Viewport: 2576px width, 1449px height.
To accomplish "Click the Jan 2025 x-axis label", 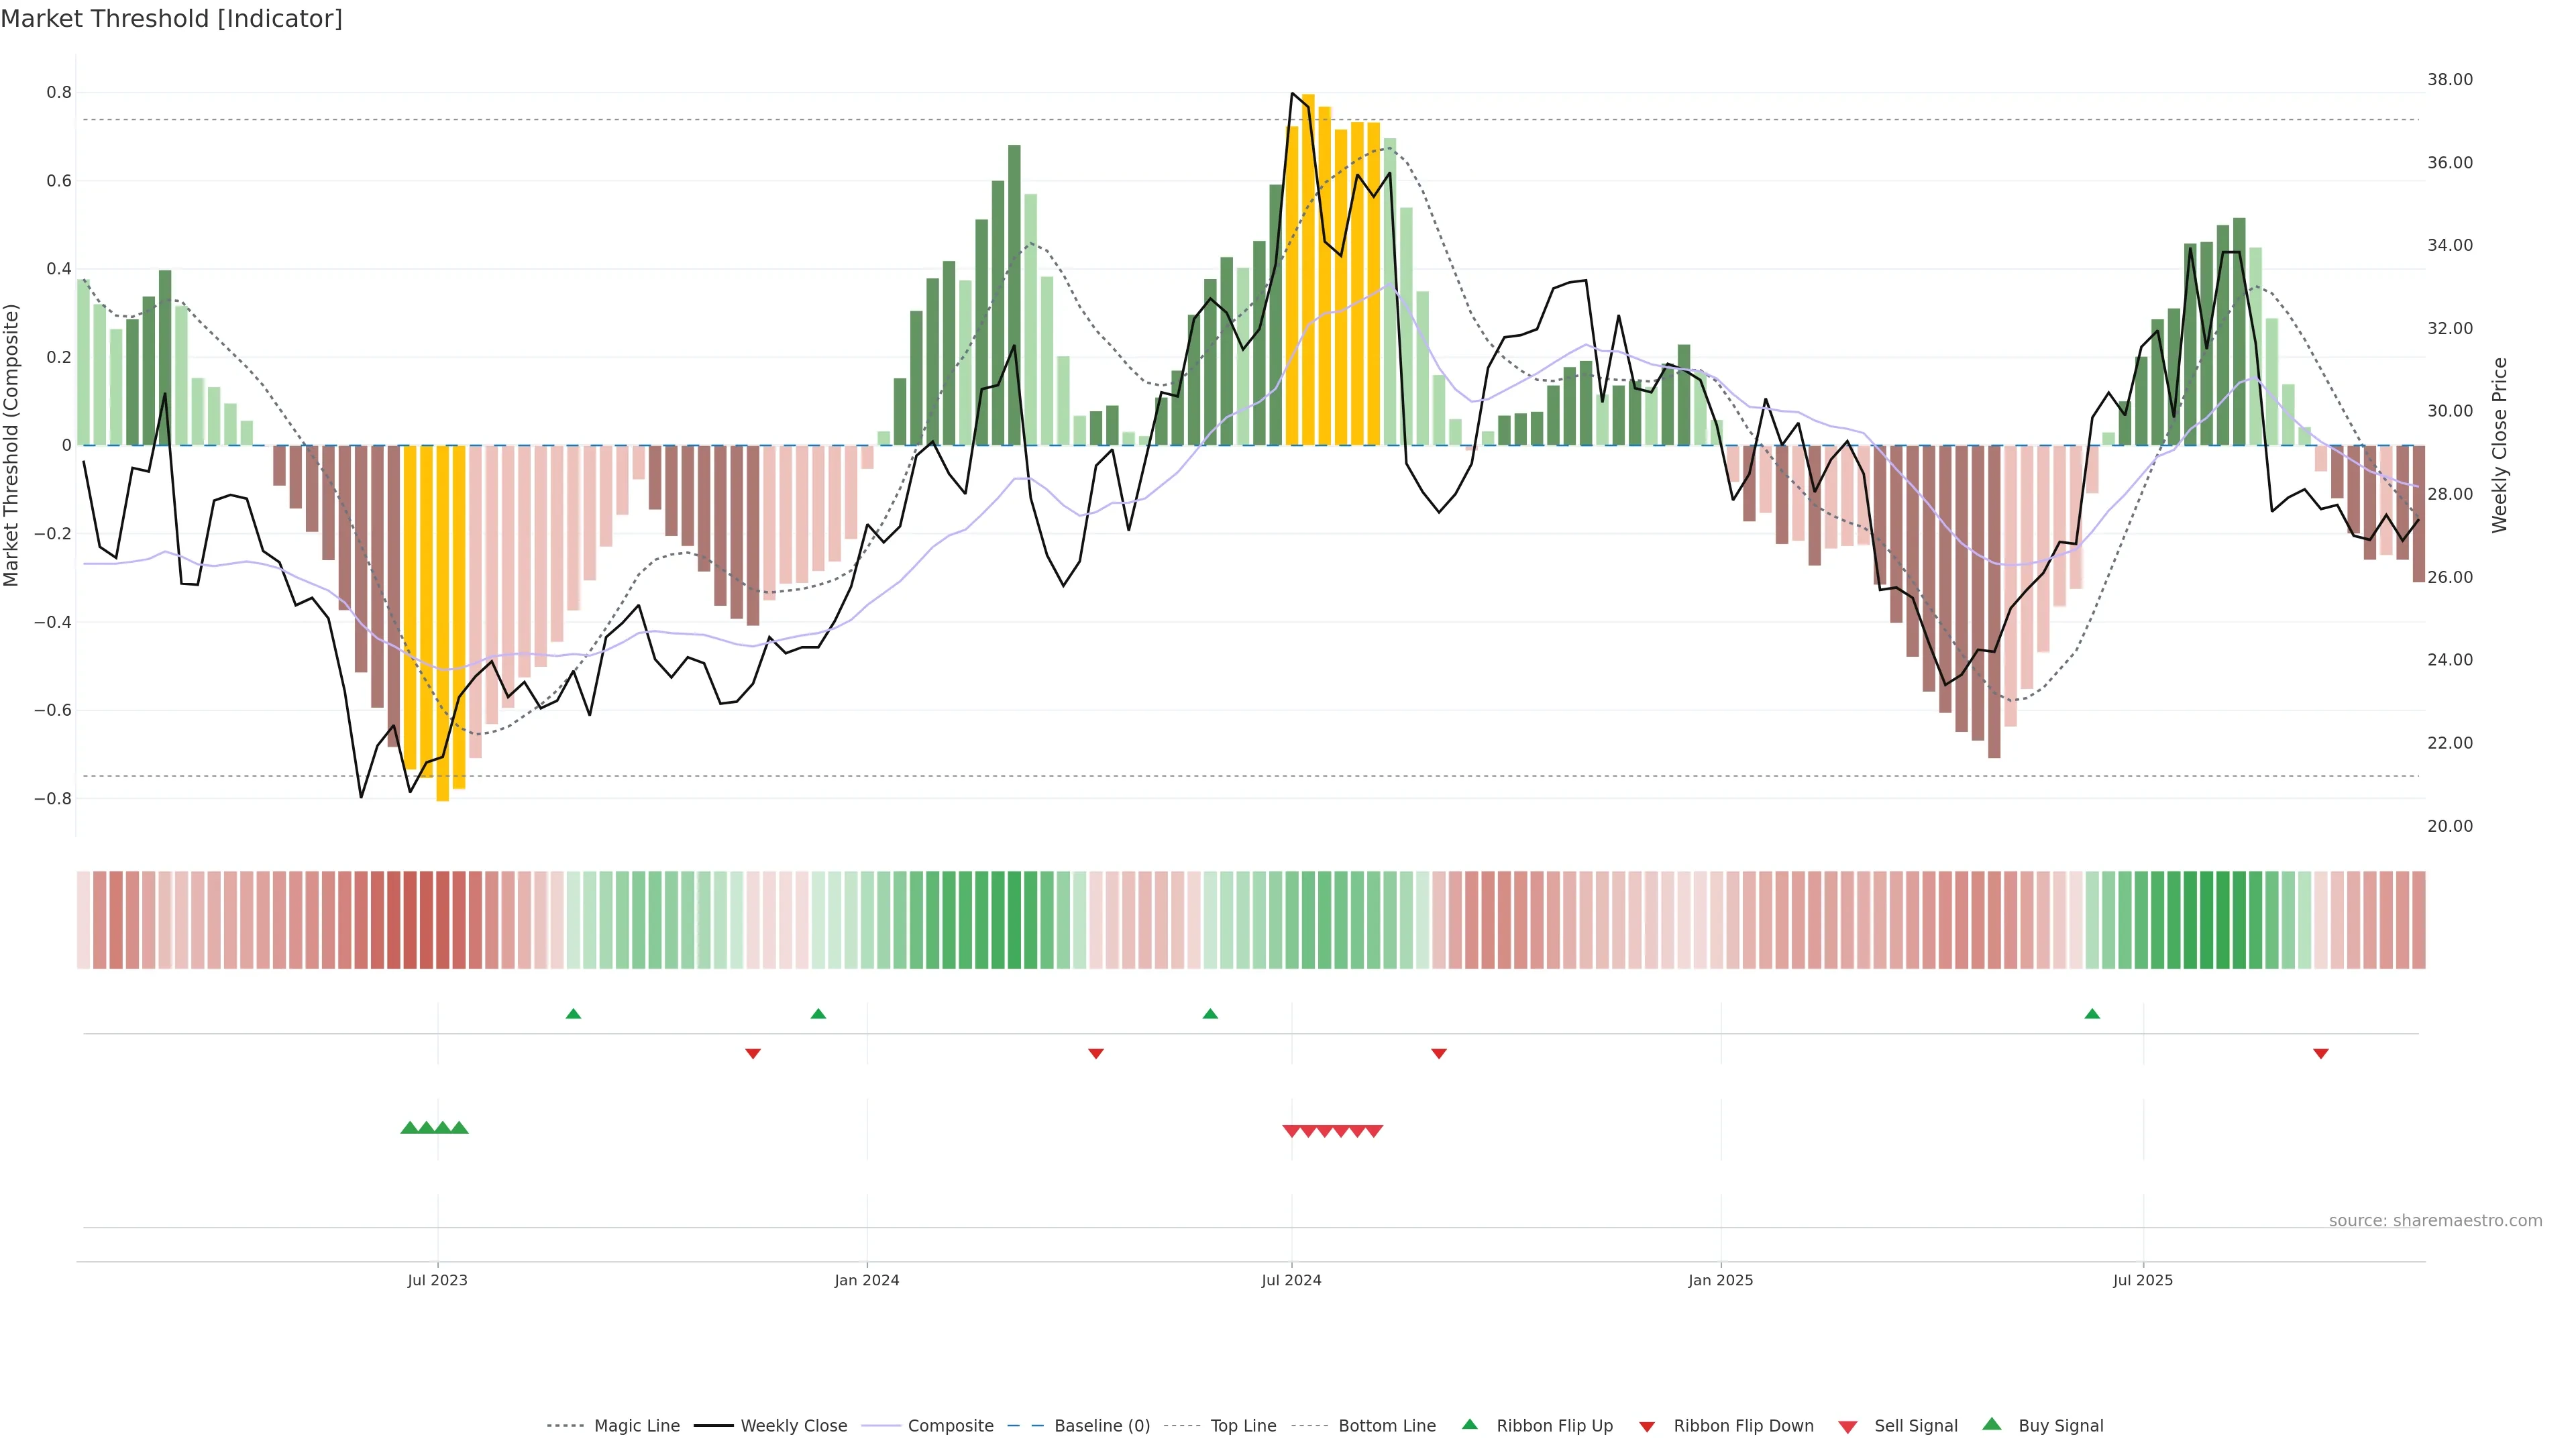I will (1720, 1280).
